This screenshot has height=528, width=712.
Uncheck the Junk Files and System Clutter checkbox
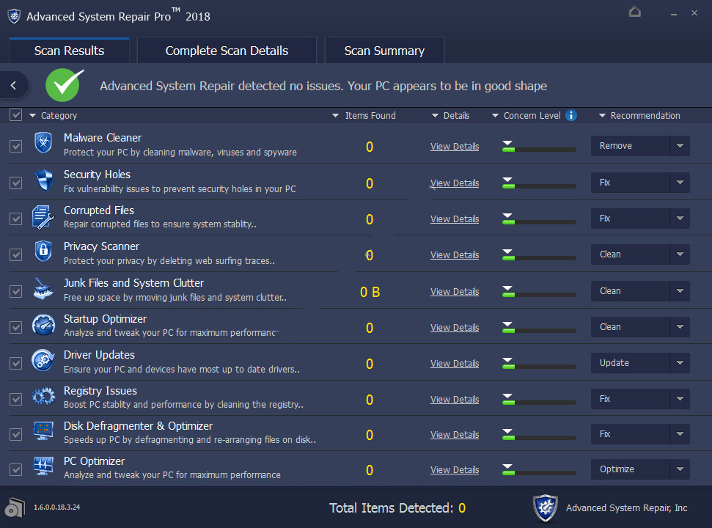pyautogui.click(x=16, y=291)
